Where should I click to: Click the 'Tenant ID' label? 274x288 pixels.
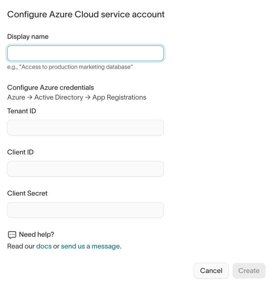pyautogui.click(x=22, y=111)
